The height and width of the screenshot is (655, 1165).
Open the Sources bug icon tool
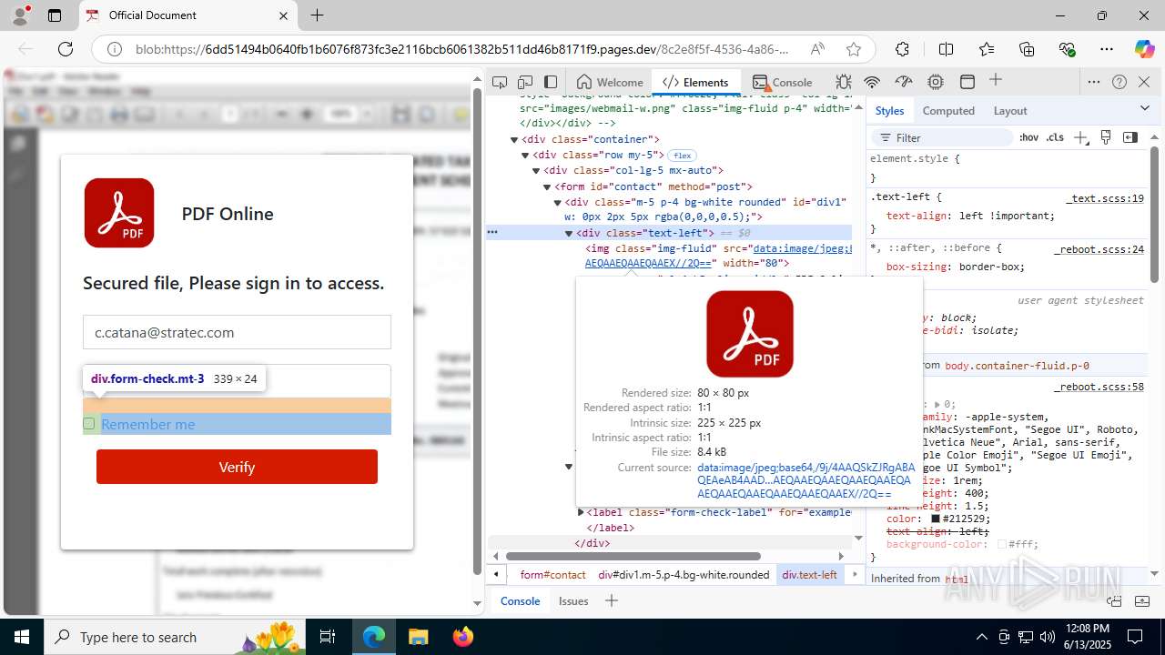click(844, 82)
